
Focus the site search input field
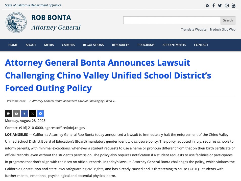[172, 20]
